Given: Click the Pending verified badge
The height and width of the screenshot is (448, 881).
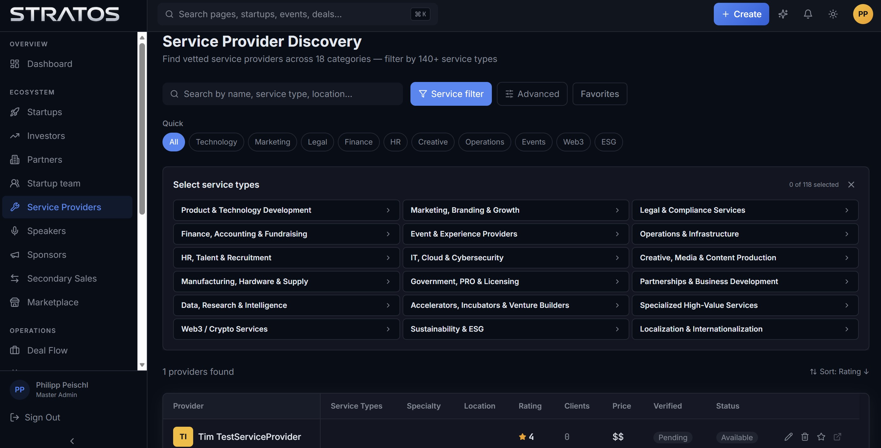Looking at the screenshot, I should (x=672, y=437).
